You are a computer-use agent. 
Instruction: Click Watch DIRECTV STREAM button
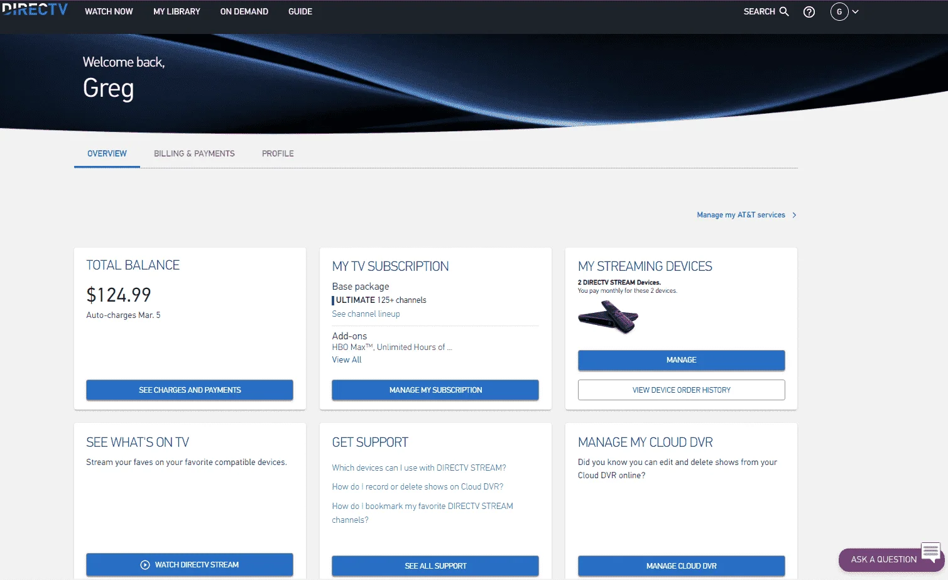(190, 564)
